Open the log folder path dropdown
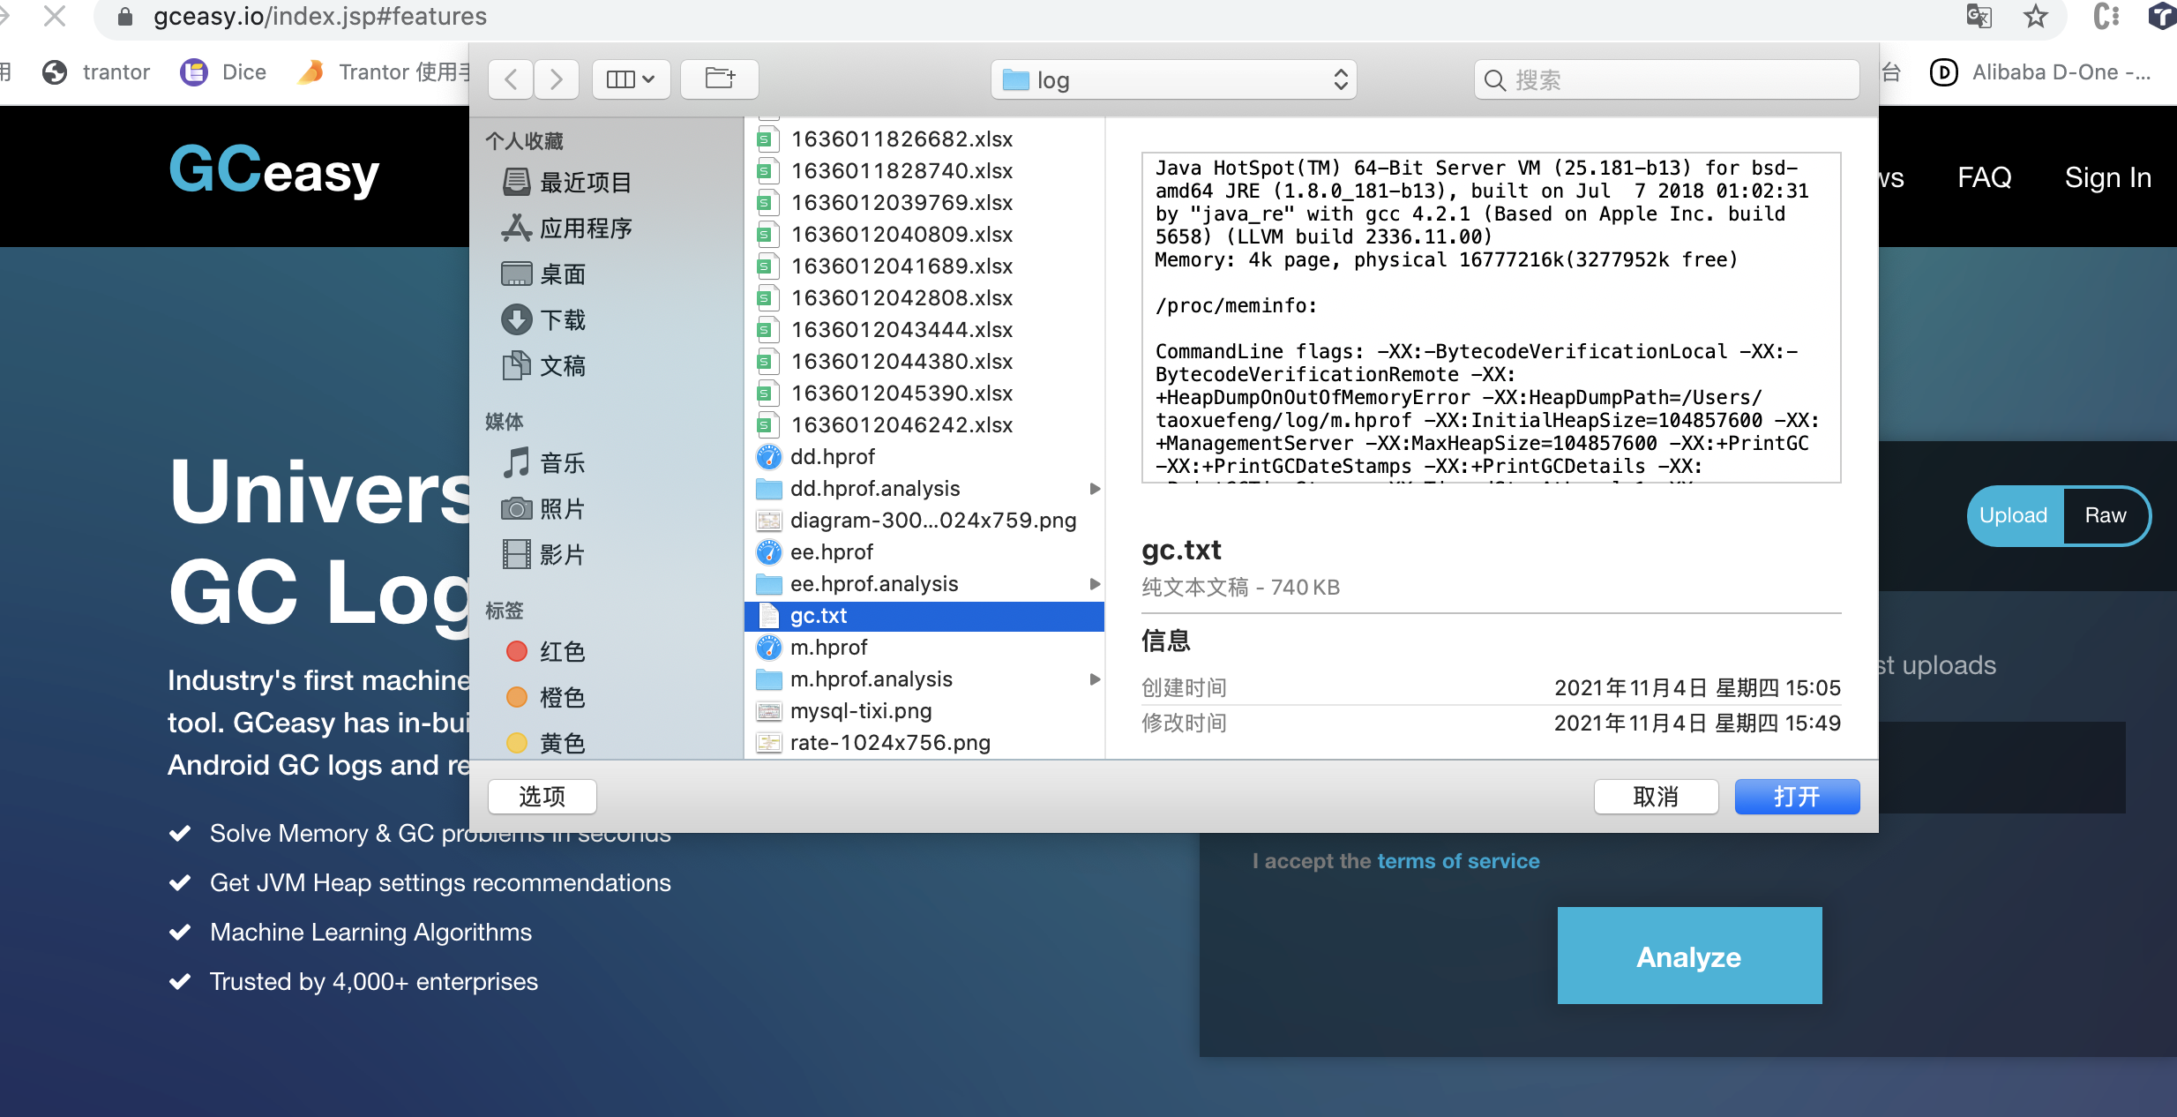 [x=1173, y=79]
